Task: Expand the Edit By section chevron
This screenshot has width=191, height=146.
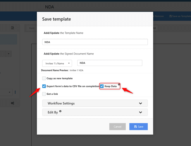Action: click(x=140, y=112)
